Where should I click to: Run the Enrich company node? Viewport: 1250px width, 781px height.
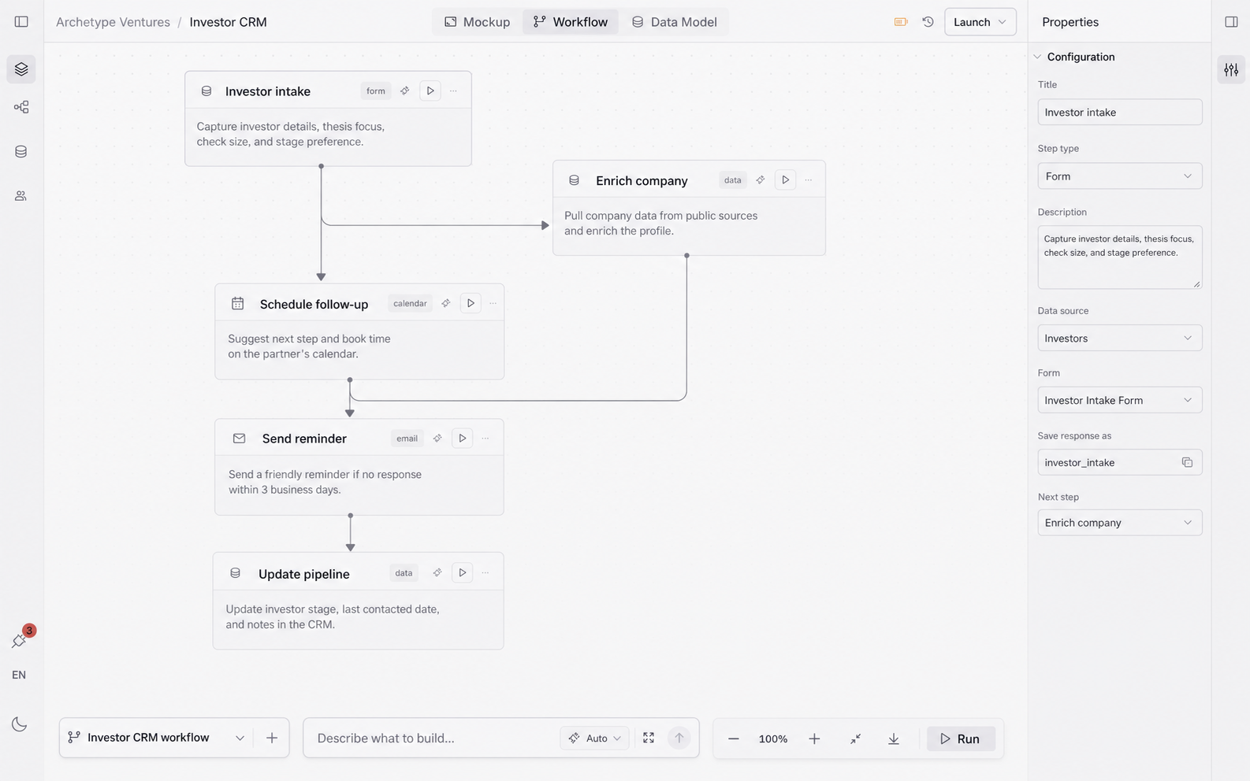[x=785, y=180]
